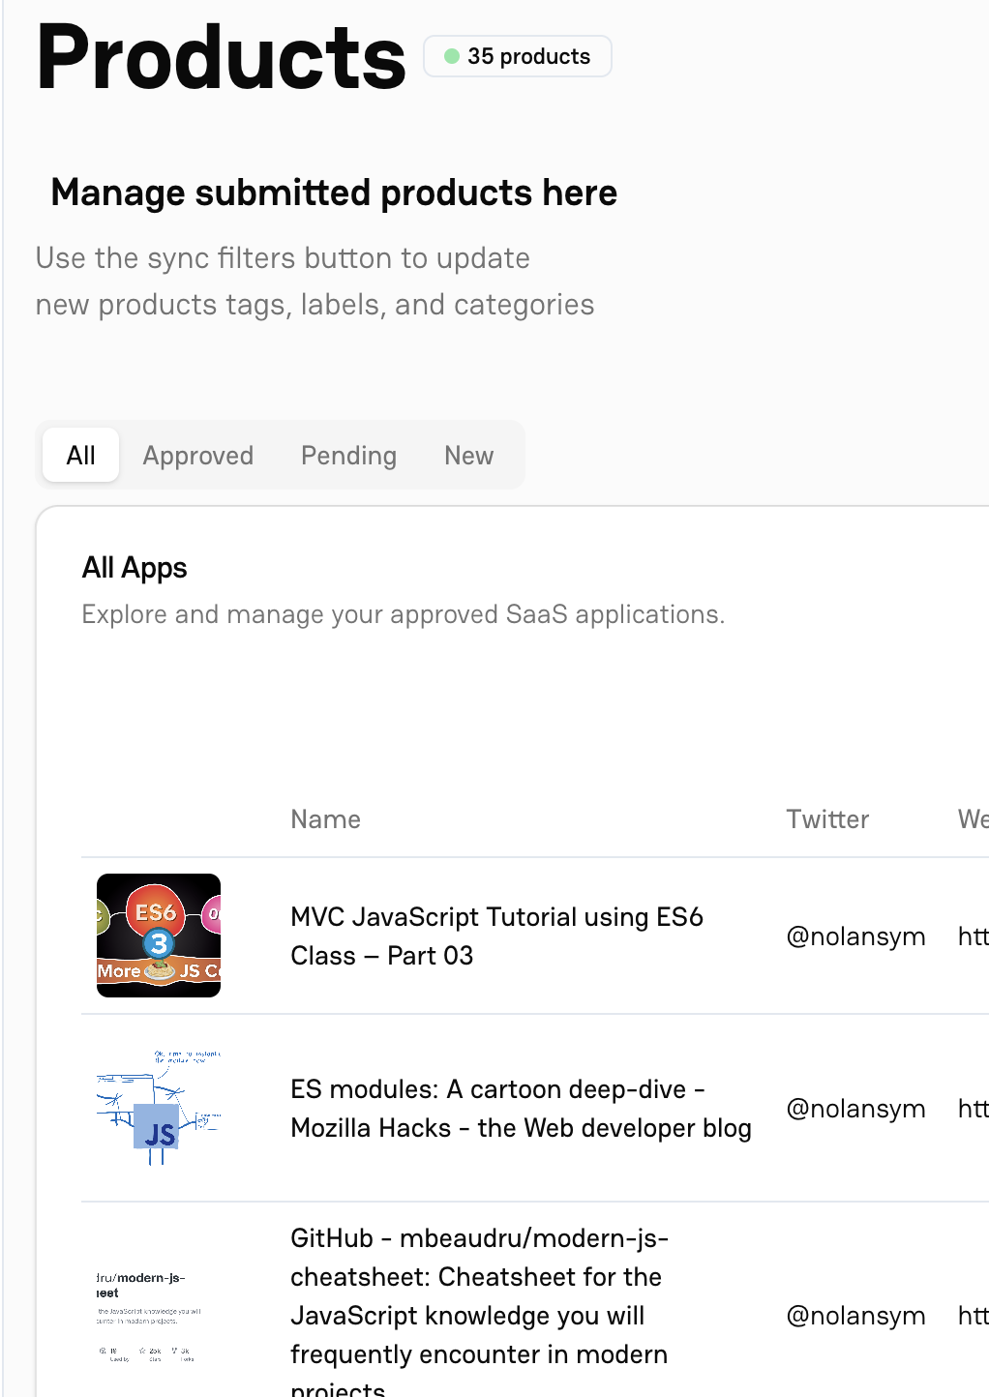Screen dimensions: 989x1397
Task: Open the New tab filter
Action: [x=468, y=455]
